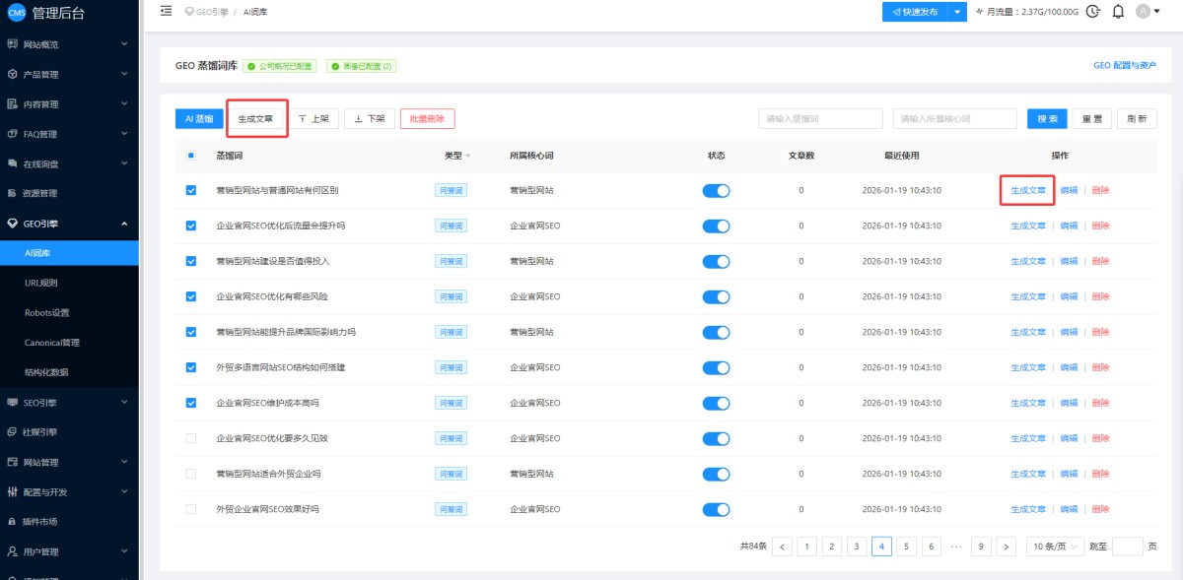Open the 10条/页 page size dropdown
This screenshot has width=1183, height=580.
[x=1054, y=547]
